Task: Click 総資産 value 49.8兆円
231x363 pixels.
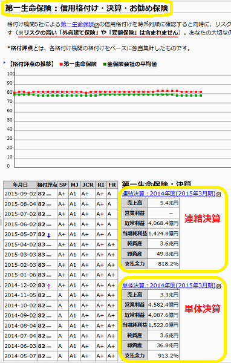Action: point(163,253)
